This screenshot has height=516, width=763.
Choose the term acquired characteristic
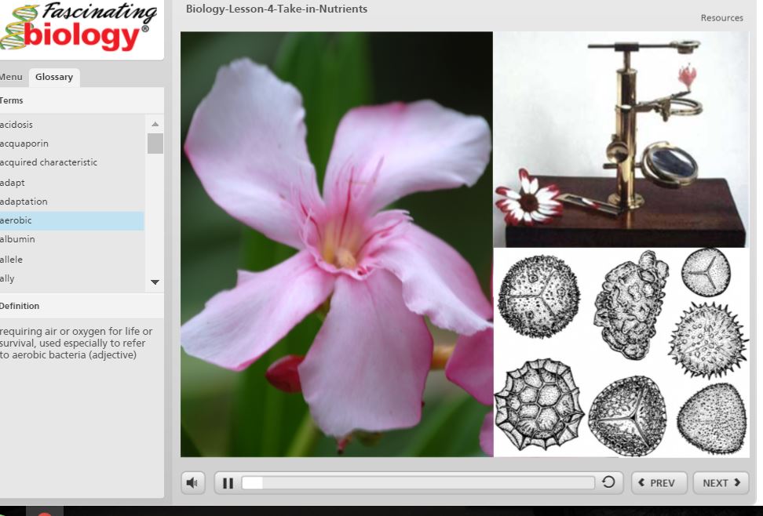pos(72,162)
